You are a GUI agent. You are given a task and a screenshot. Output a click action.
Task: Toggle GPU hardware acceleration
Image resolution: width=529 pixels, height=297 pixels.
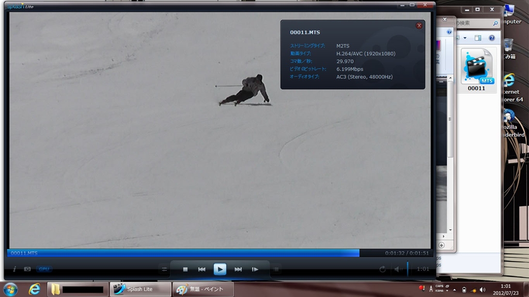point(44,269)
